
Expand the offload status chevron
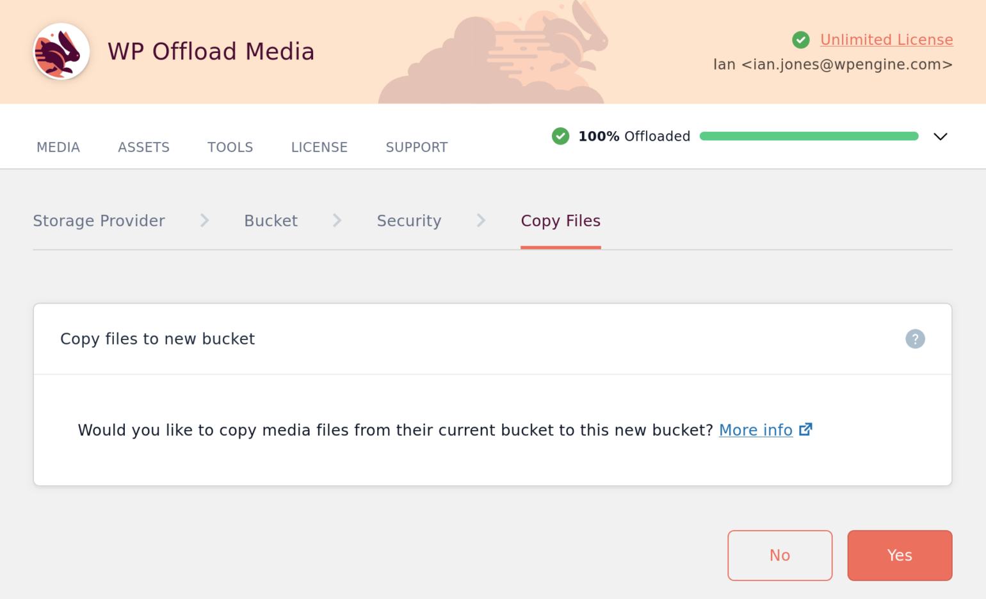pyautogui.click(x=940, y=136)
